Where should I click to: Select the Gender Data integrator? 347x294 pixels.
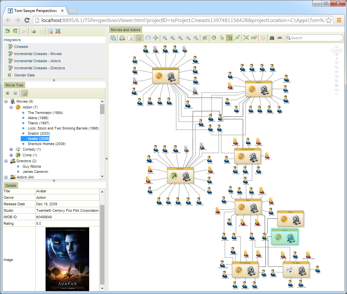click(x=24, y=75)
